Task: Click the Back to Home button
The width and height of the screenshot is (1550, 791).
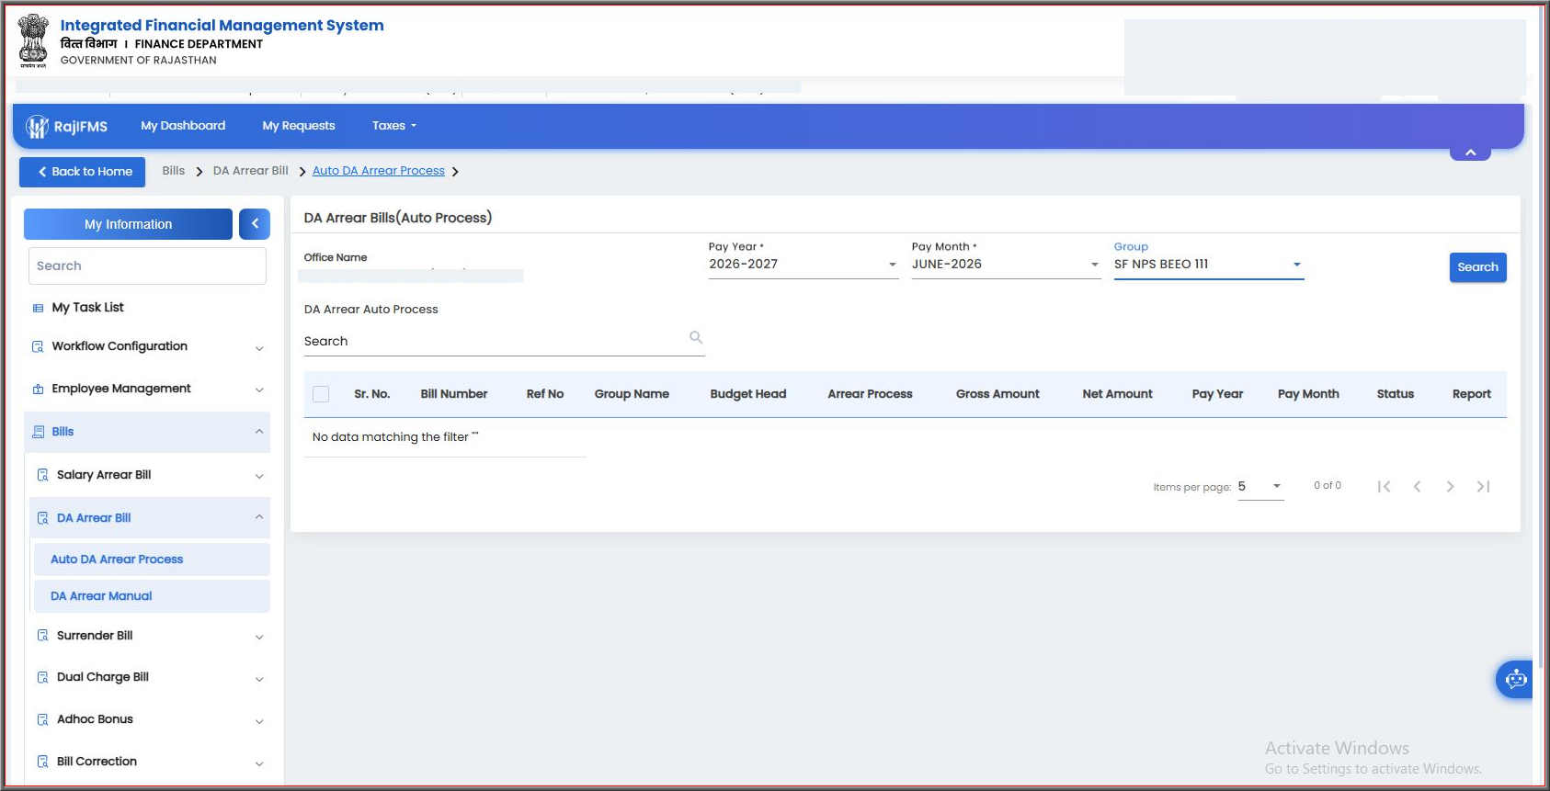Action: (x=83, y=172)
